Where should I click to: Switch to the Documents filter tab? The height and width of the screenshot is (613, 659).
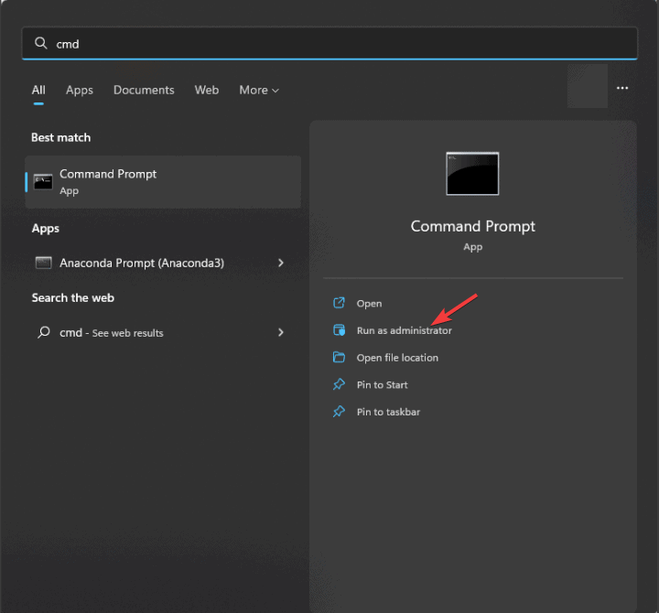tap(144, 90)
